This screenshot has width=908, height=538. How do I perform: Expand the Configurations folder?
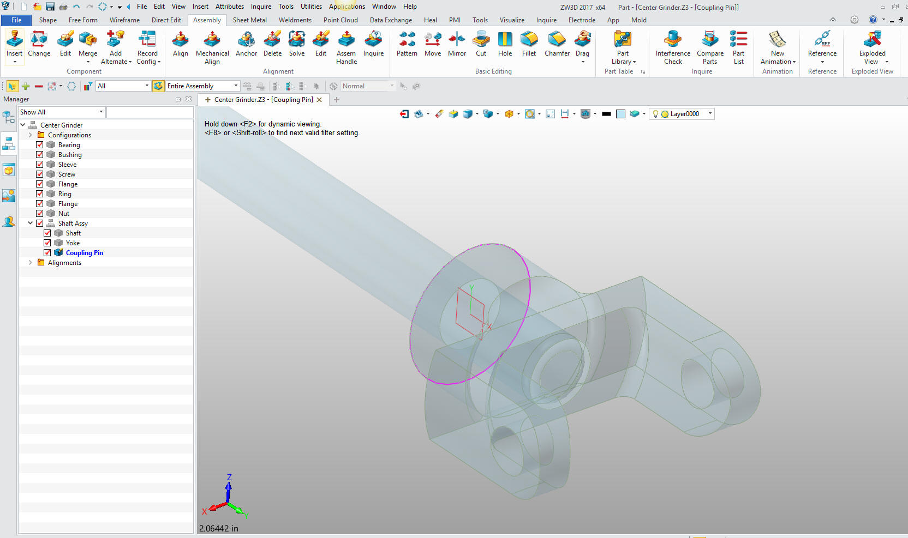30,135
